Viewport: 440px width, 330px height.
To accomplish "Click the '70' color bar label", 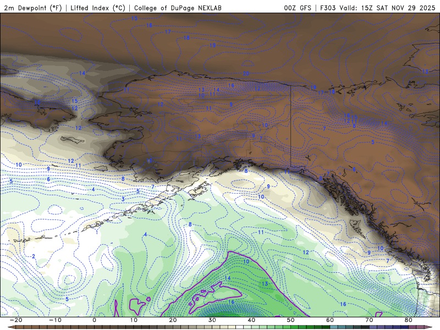I will pyautogui.click(x=369, y=320).
